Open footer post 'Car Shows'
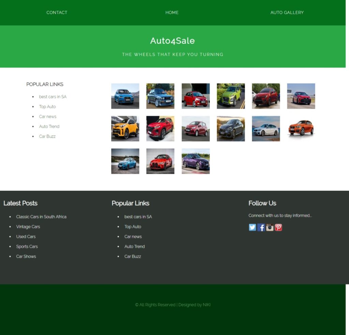The width and height of the screenshot is (349, 335). [x=26, y=256]
